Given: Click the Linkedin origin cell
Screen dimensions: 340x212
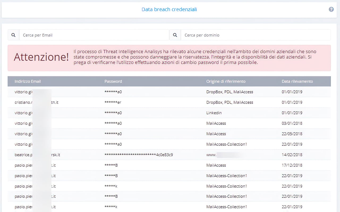Looking at the screenshot, I should pyautogui.click(x=214, y=113).
